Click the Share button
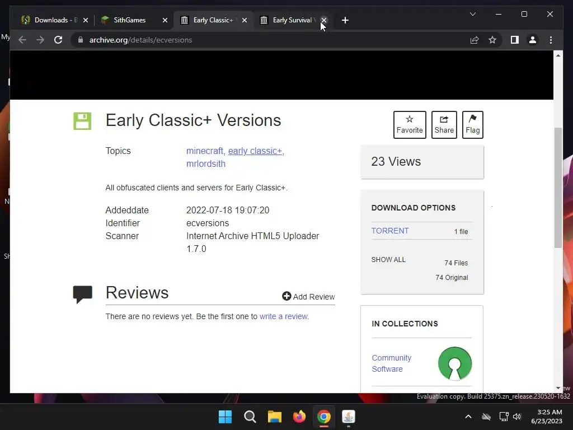Viewport: 573px width, 430px height. [444, 125]
